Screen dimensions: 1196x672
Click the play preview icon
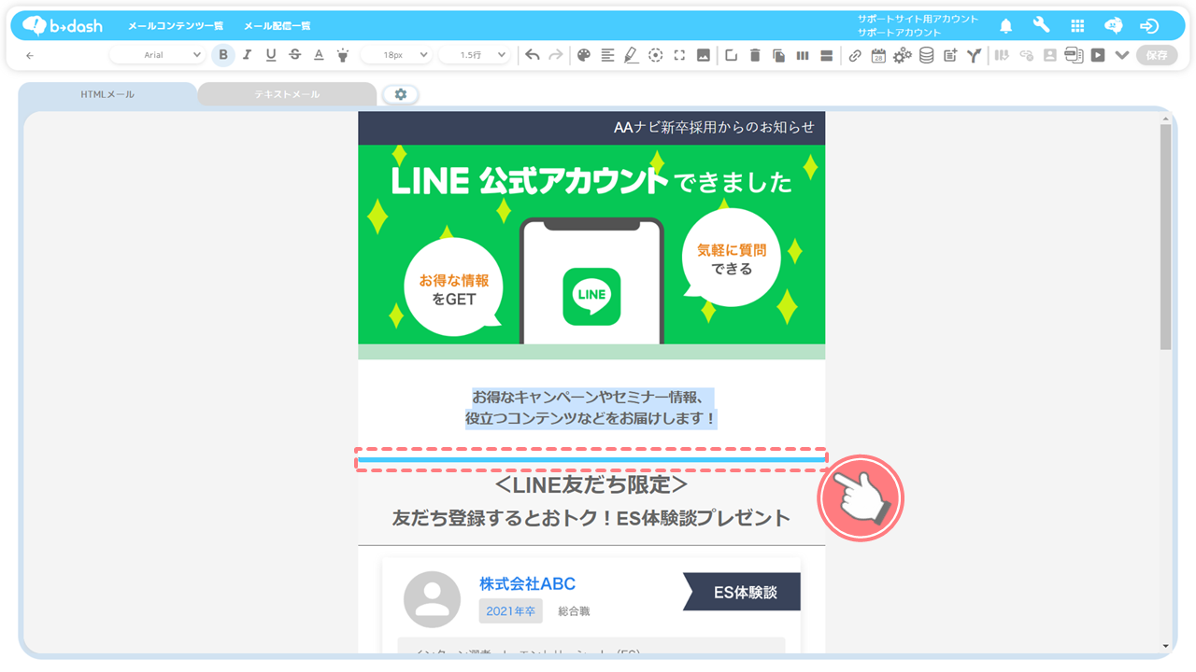(1098, 55)
